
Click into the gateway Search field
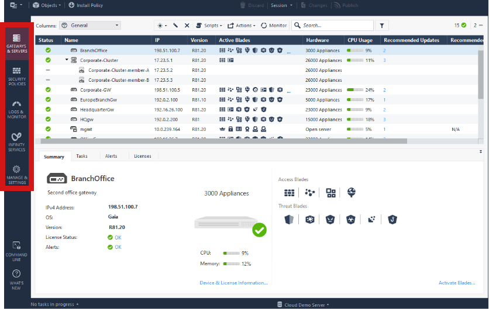pos(336,26)
